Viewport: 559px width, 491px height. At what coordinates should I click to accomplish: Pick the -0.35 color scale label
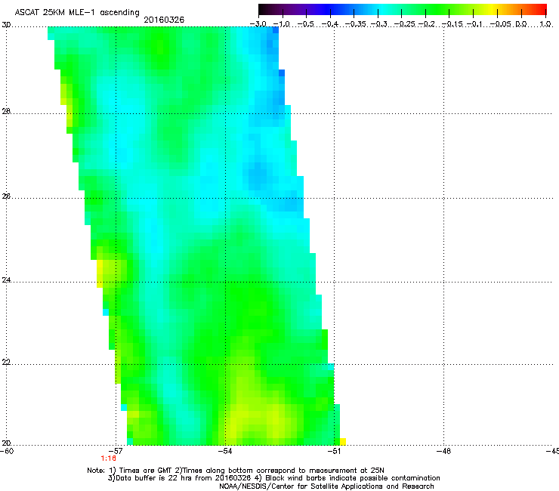357,24
